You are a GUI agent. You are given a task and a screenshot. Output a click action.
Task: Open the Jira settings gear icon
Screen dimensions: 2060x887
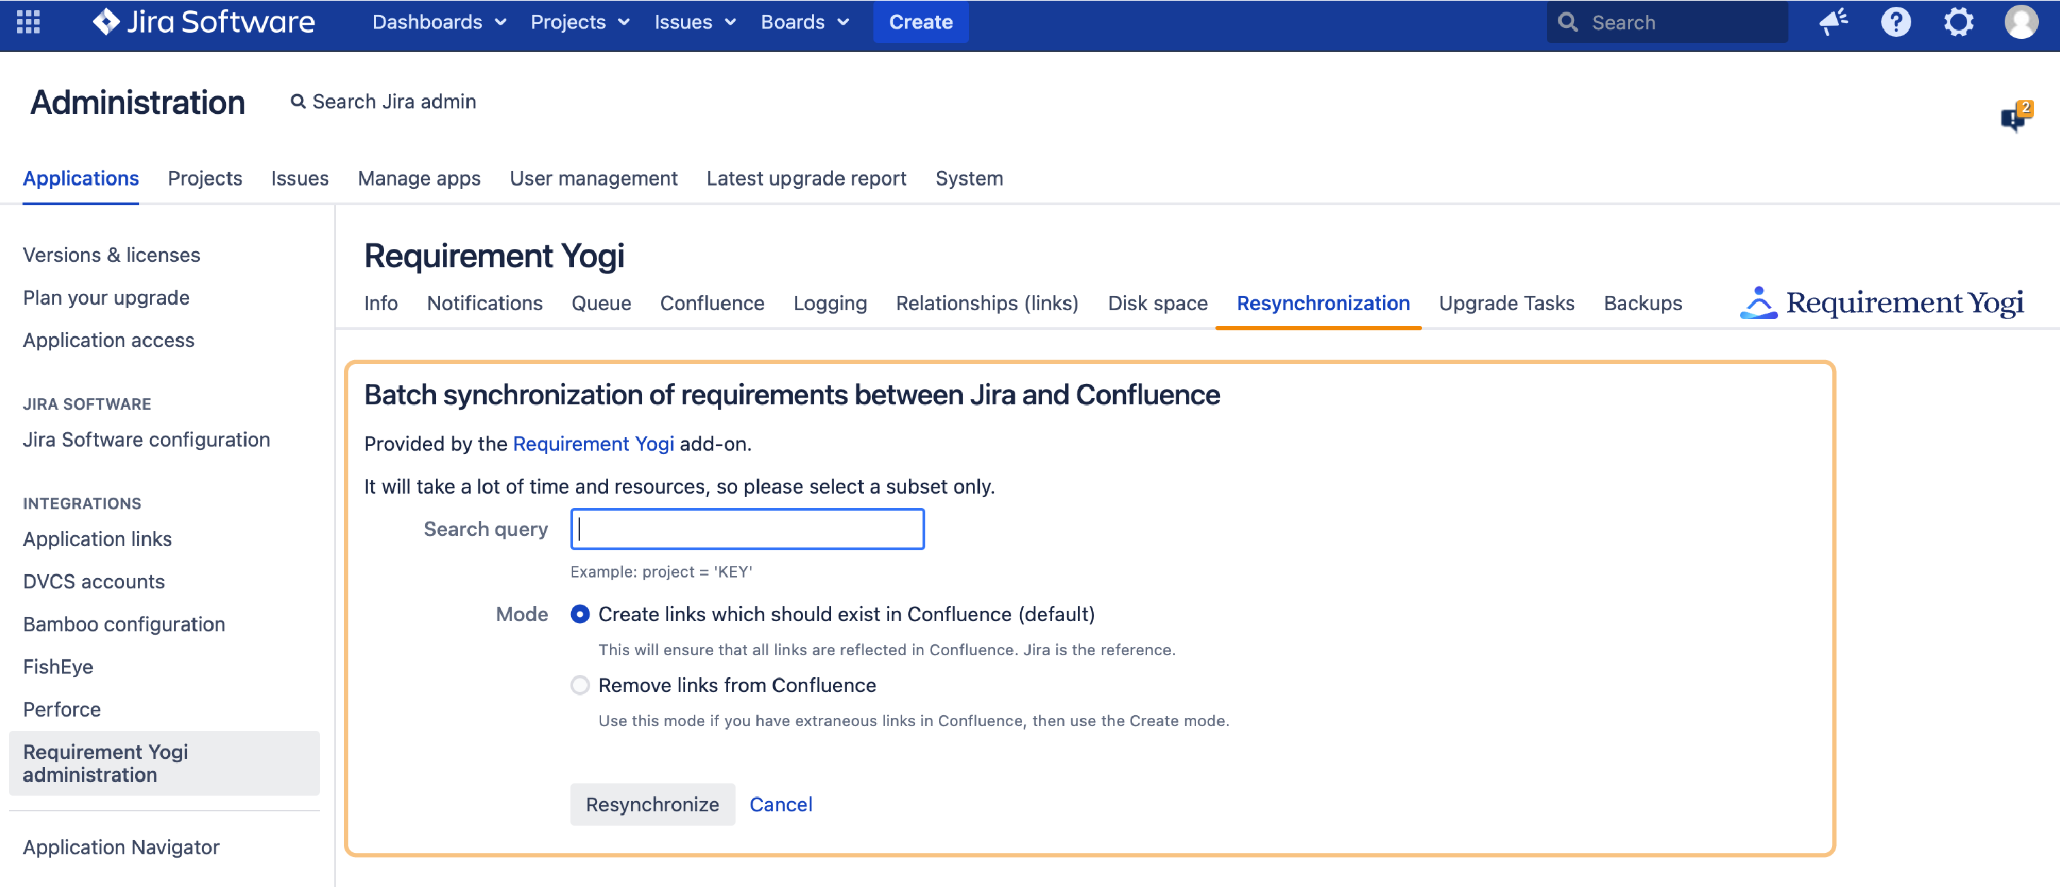pyautogui.click(x=1959, y=22)
